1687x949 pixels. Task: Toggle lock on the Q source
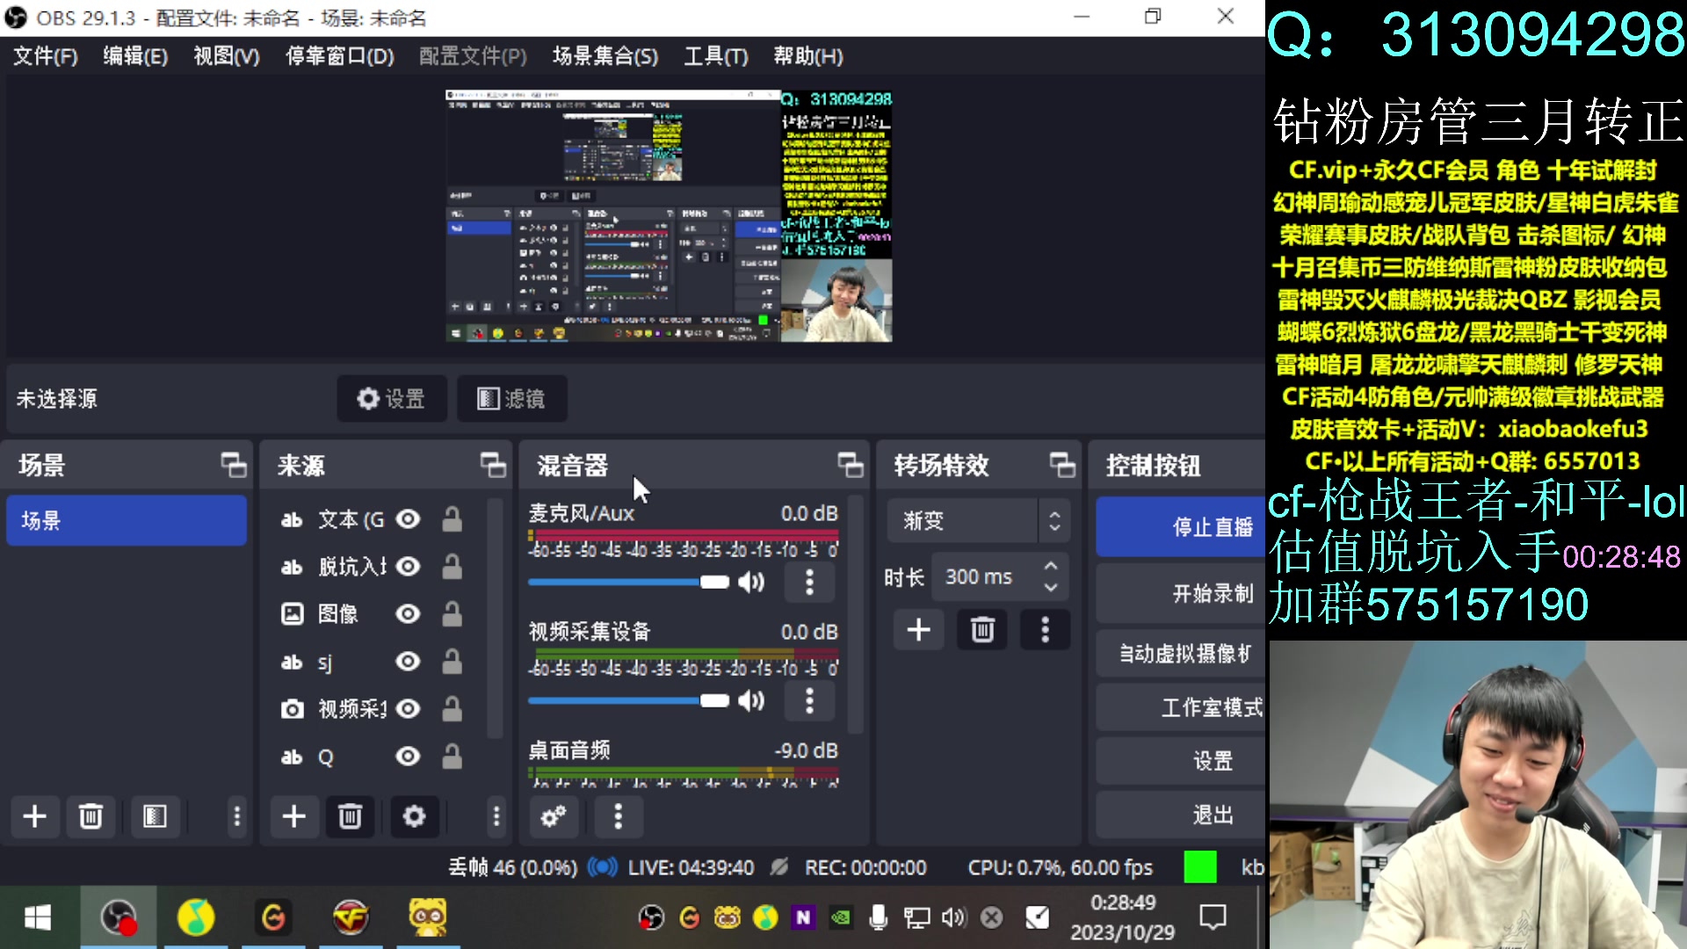(x=453, y=757)
